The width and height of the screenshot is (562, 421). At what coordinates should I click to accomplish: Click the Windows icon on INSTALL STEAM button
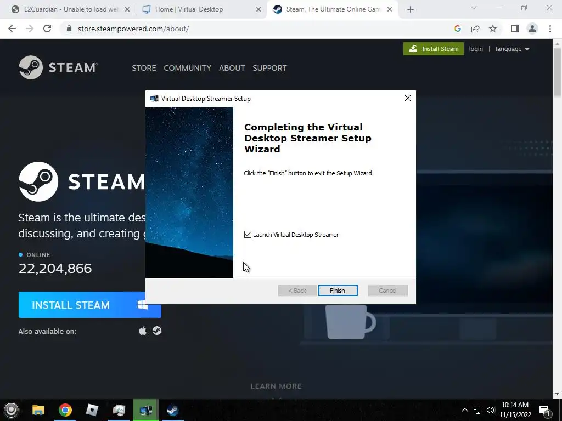pyautogui.click(x=142, y=305)
